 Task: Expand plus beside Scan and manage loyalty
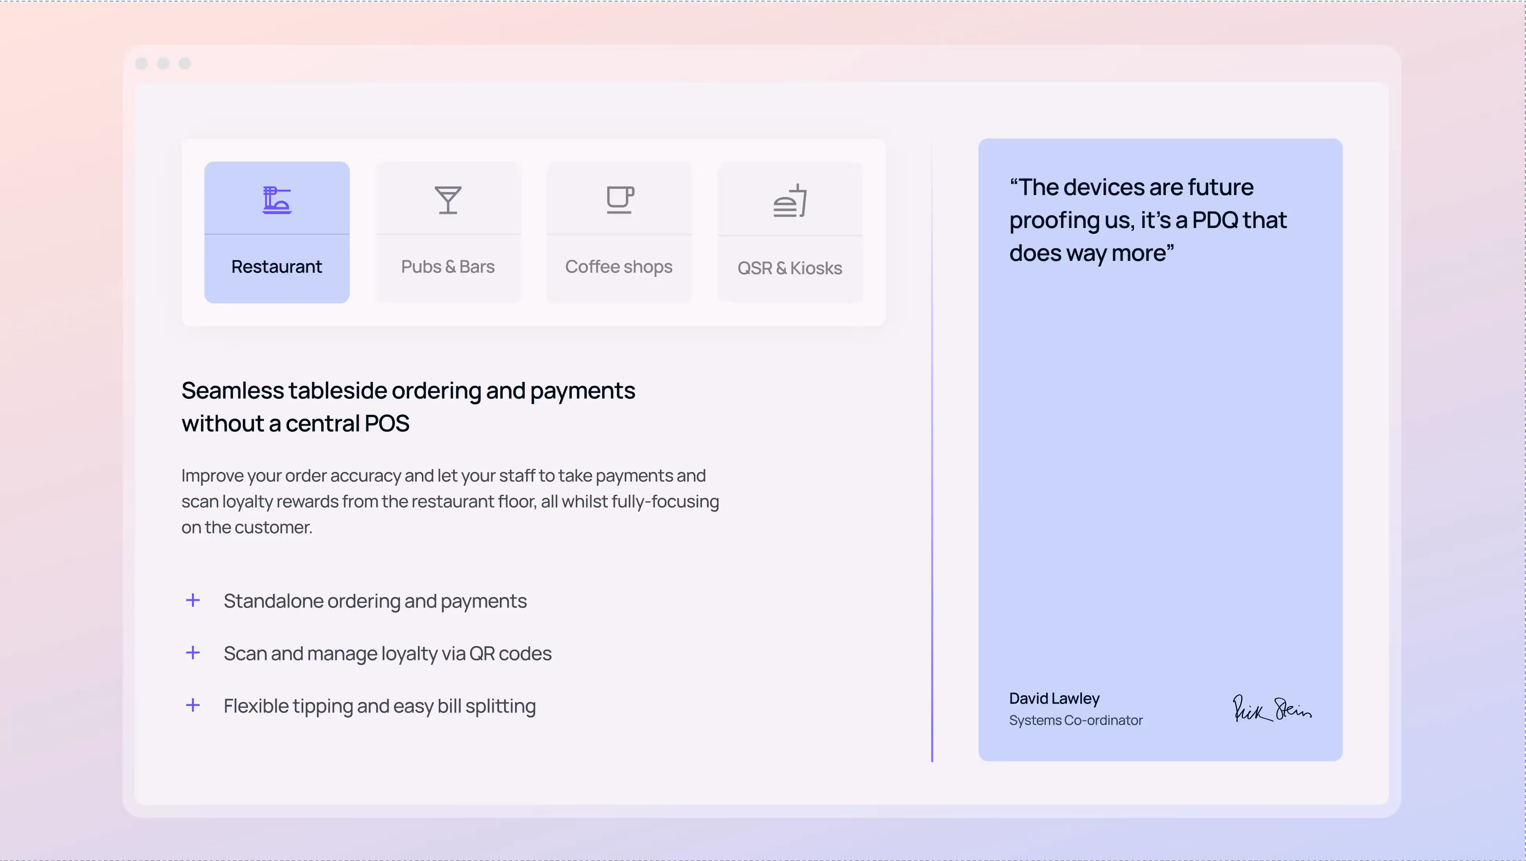tap(193, 653)
